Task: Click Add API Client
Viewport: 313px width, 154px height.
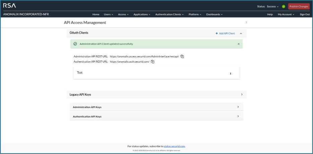Action: click(x=225, y=33)
